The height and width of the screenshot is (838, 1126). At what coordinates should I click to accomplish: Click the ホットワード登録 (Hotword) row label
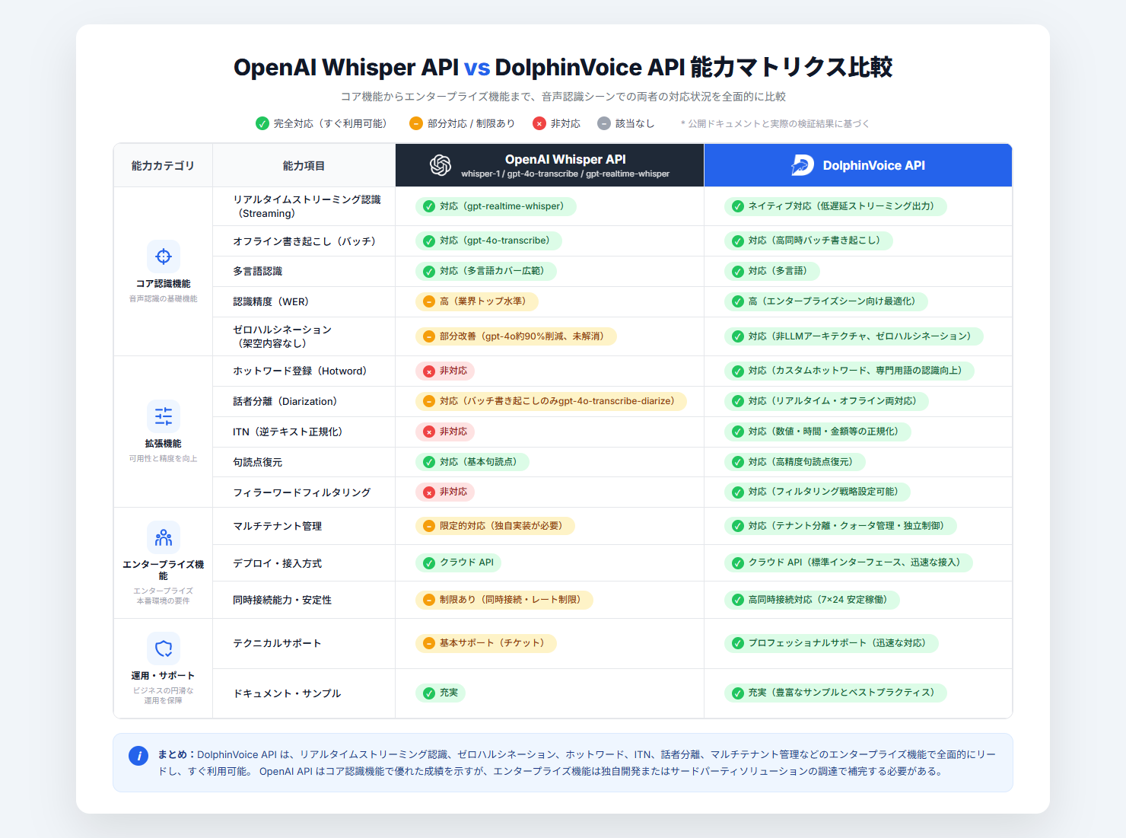(300, 371)
